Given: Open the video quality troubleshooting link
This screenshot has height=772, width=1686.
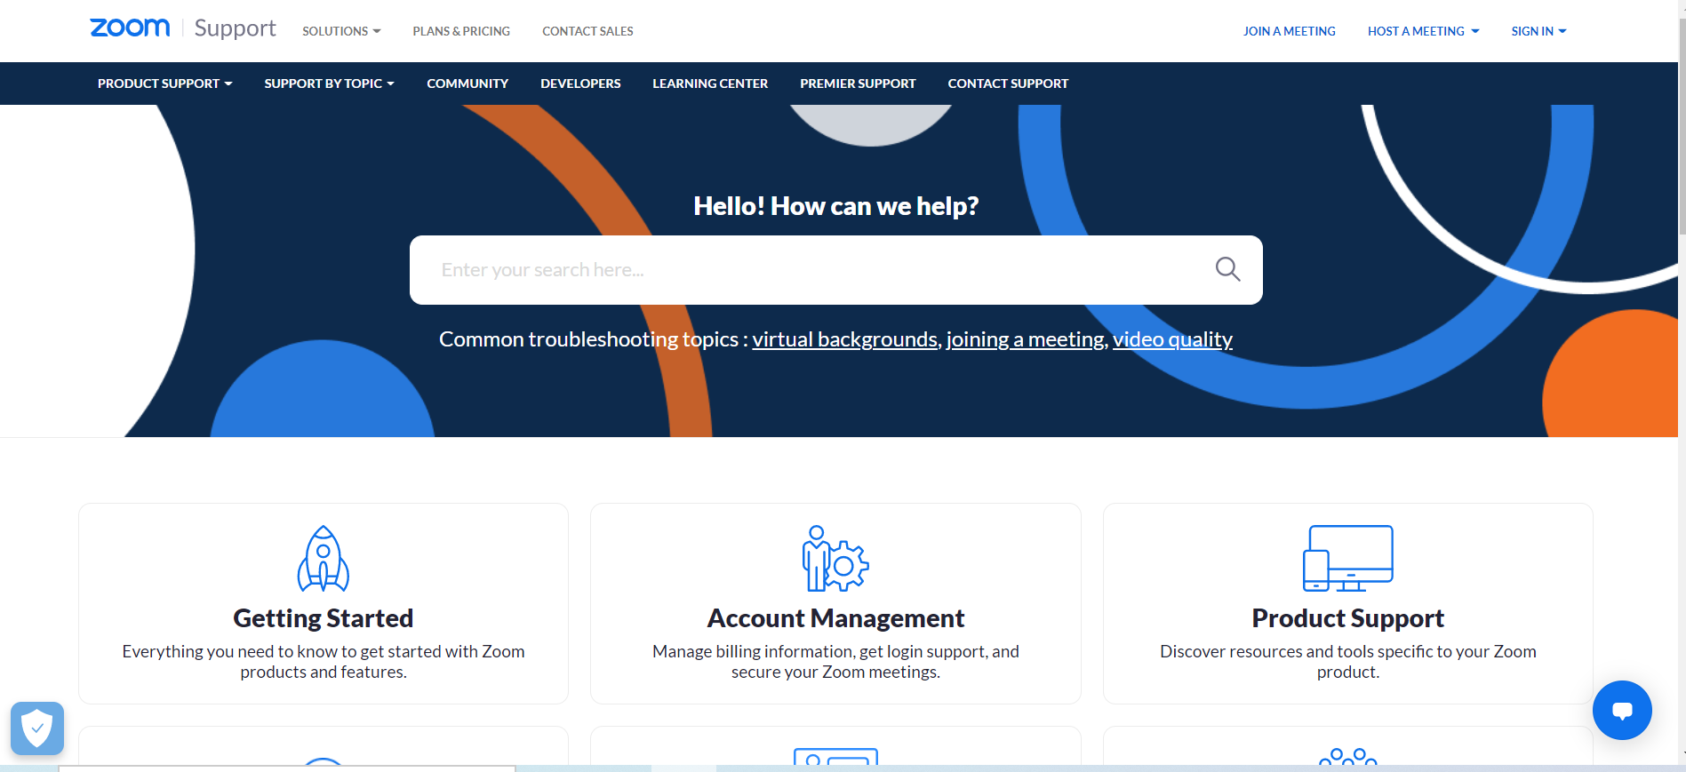Looking at the screenshot, I should (x=1172, y=339).
